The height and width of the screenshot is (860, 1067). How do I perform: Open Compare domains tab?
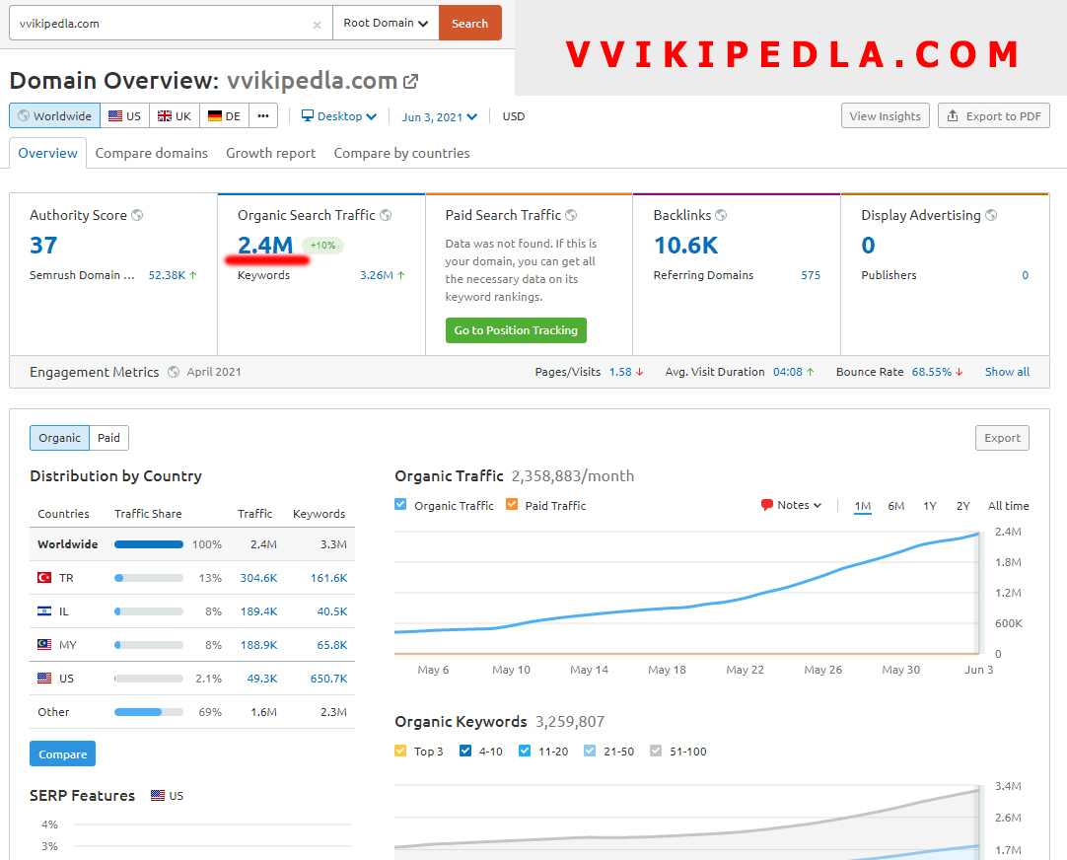coord(152,153)
